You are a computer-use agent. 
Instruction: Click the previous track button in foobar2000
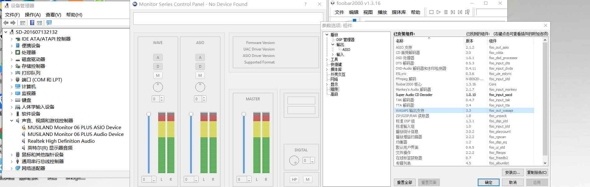point(453,12)
